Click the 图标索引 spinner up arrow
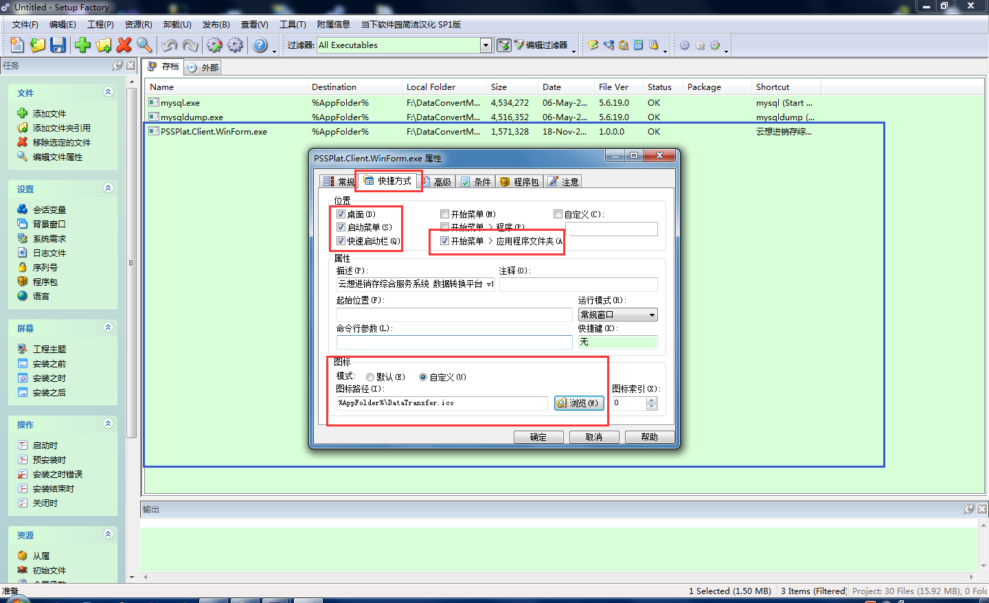The width and height of the screenshot is (989, 603). click(x=652, y=400)
